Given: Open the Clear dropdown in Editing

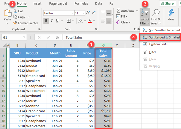Looking at the screenshot, I should [x=123, y=22].
